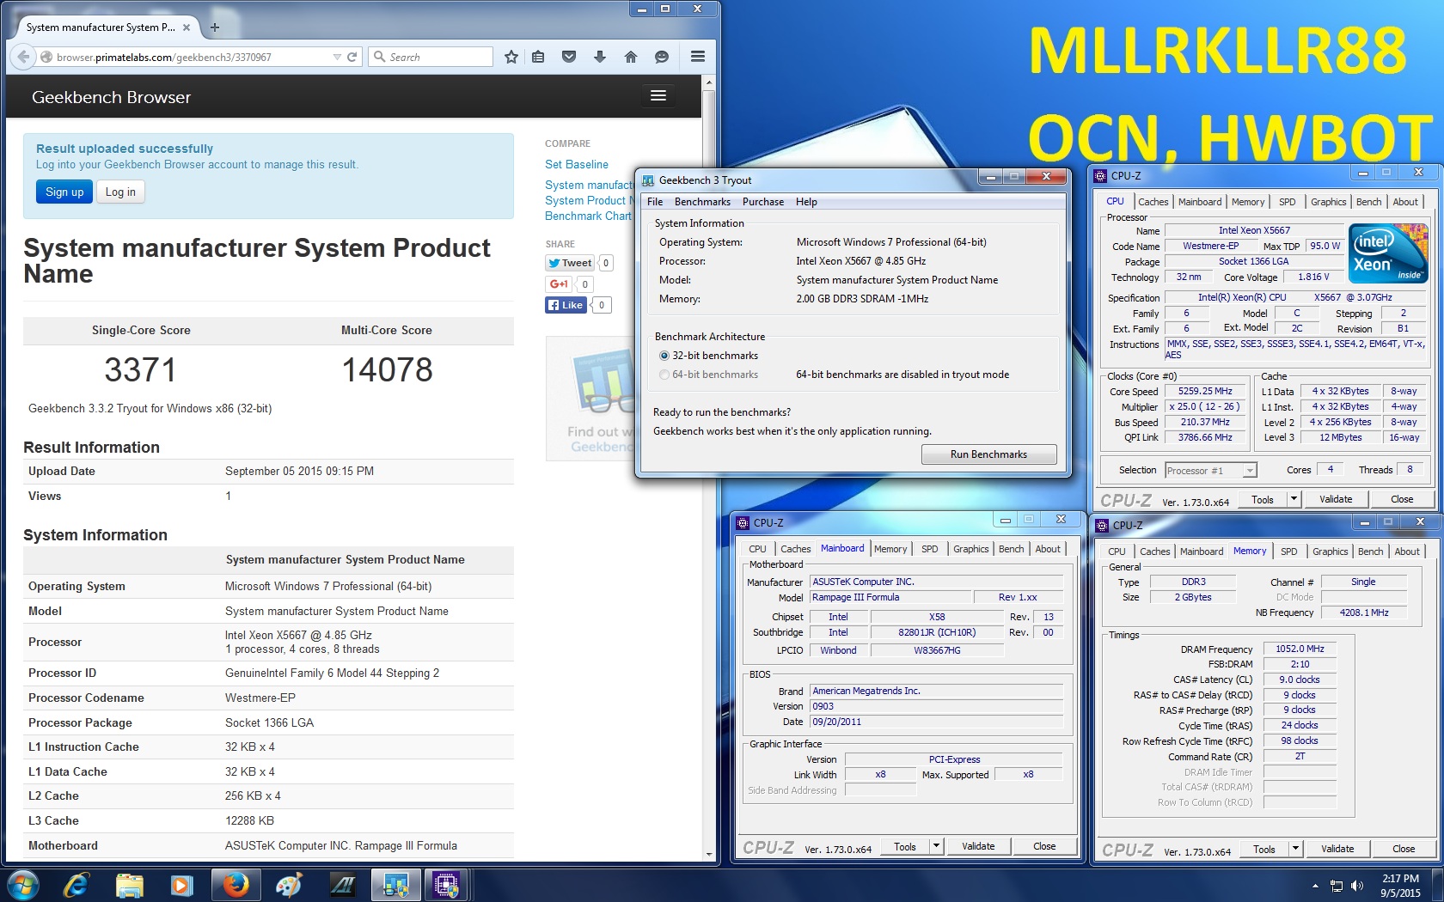Click the scrollbar down arrow in Firefox
The width and height of the screenshot is (1444, 902).
709,855
